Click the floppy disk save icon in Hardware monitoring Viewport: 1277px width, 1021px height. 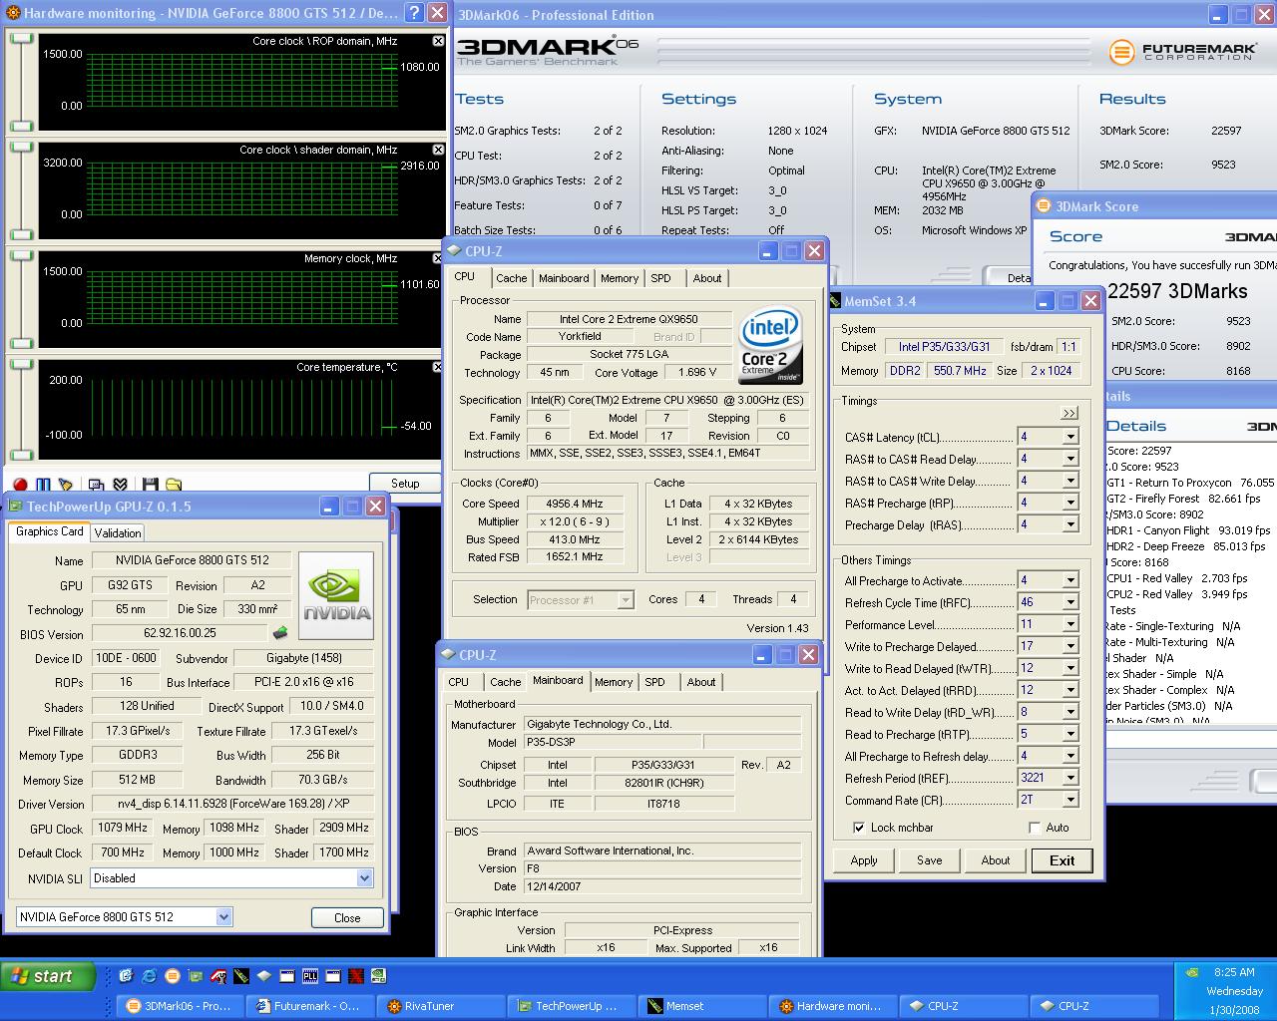coord(151,485)
